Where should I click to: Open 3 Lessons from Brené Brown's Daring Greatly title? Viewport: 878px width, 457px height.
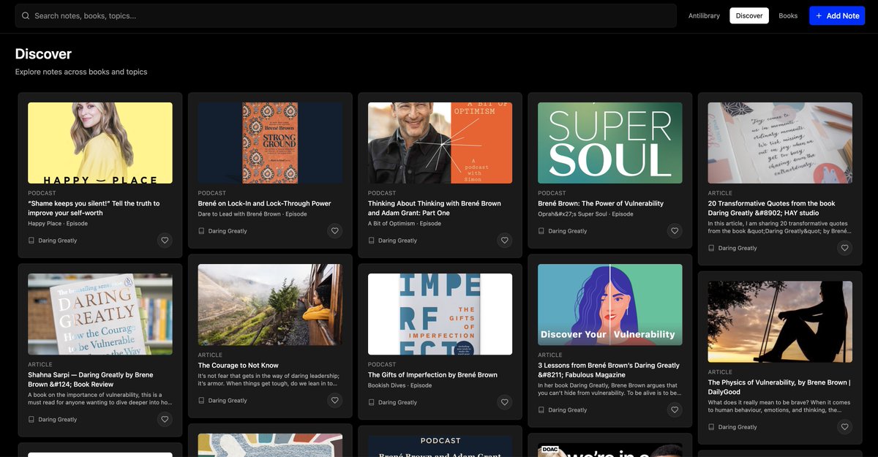point(609,370)
